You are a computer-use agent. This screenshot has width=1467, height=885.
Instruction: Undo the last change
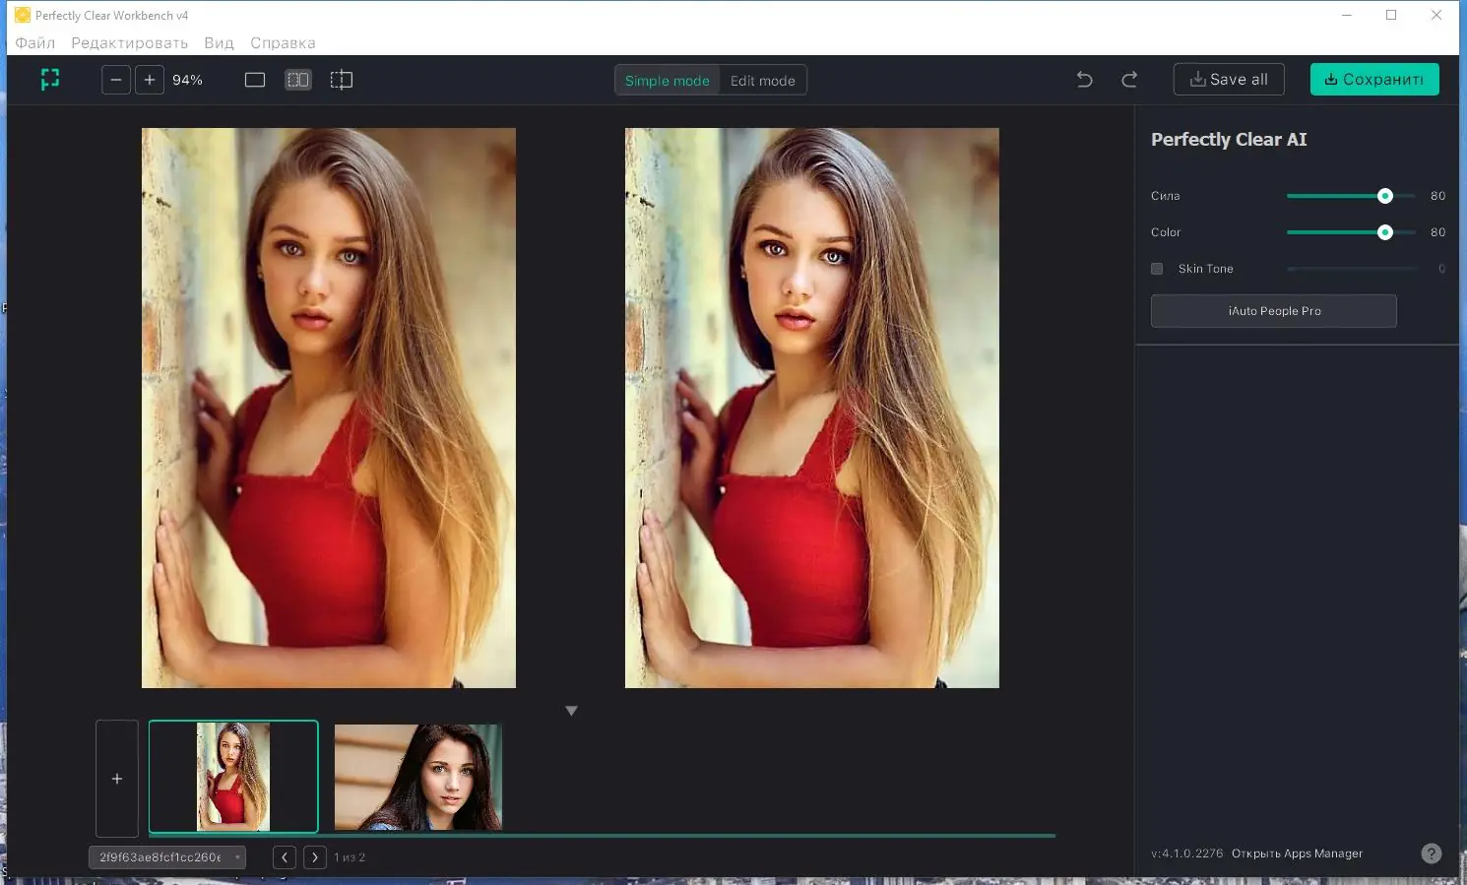click(x=1084, y=80)
